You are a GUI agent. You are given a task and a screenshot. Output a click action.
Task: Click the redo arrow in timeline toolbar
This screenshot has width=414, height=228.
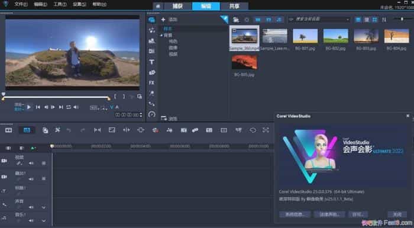click(x=83, y=130)
